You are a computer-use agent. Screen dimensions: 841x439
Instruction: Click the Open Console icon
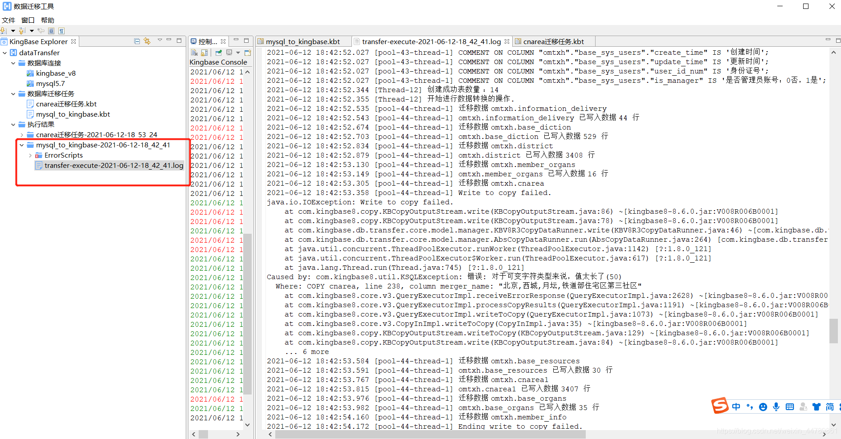[x=248, y=53]
